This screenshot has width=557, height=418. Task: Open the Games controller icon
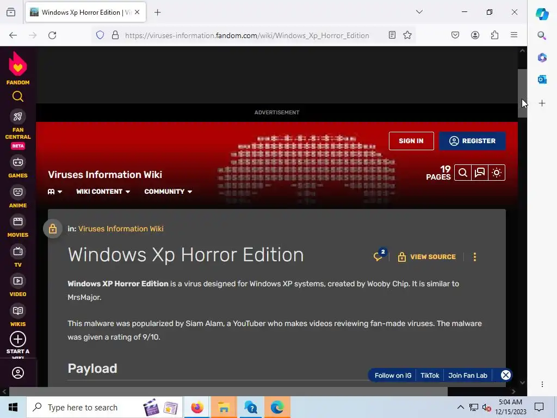18,162
